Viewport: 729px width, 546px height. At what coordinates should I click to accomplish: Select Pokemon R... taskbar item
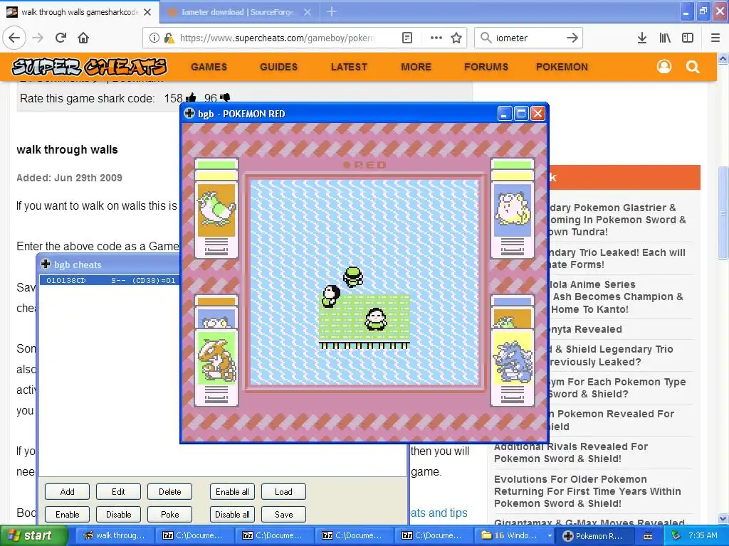point(595,535)
